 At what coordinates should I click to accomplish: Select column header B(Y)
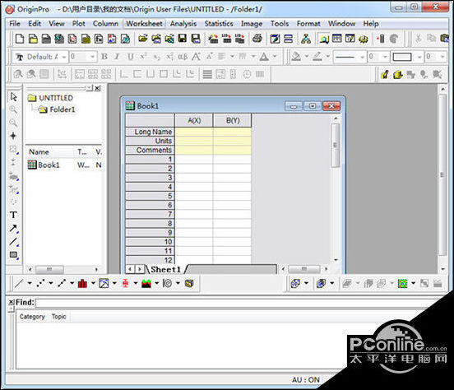233,120
